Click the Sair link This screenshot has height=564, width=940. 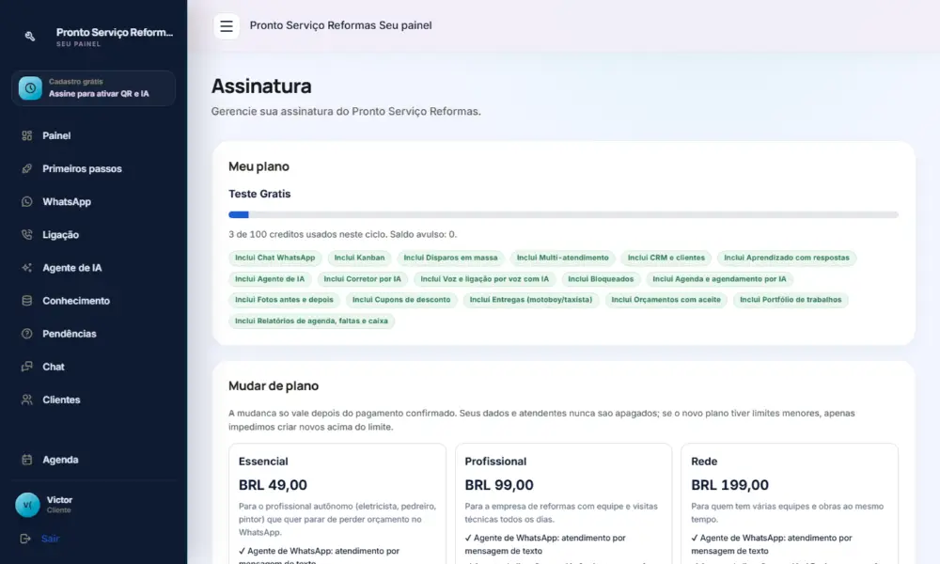(x=51, y=539)
